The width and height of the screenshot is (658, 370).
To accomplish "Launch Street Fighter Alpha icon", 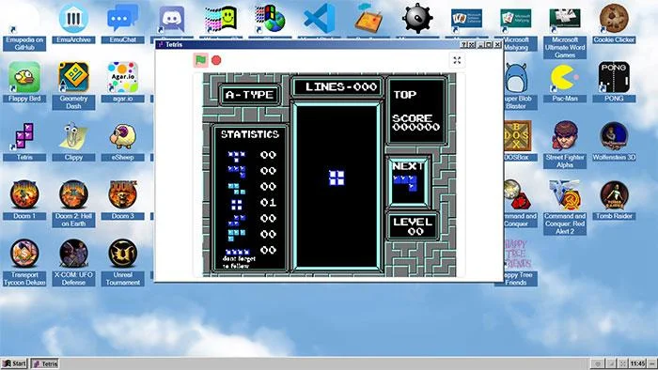I will tap(565, 145).
